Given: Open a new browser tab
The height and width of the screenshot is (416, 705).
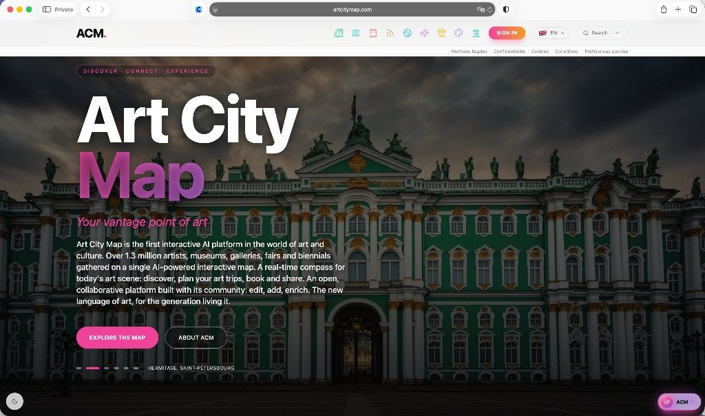Looking at the screenshot, I should (678, 10).
